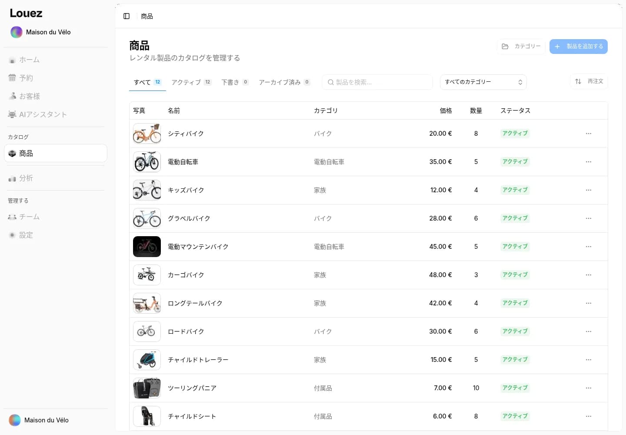Open the すべてのカテゴリー filter dropdown

[483, 82]
